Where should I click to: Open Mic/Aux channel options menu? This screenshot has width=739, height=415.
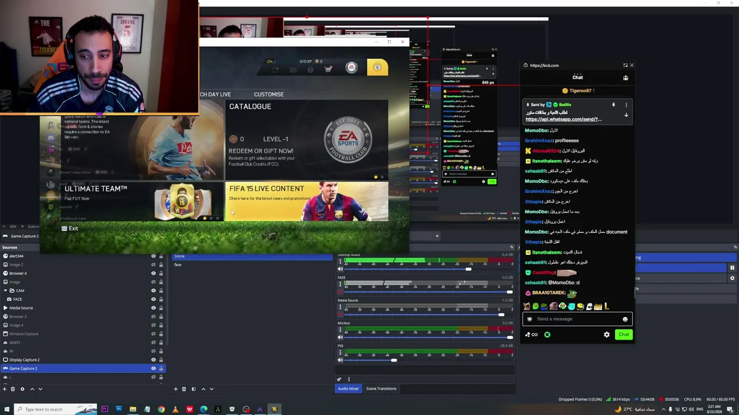coord(340,330)
